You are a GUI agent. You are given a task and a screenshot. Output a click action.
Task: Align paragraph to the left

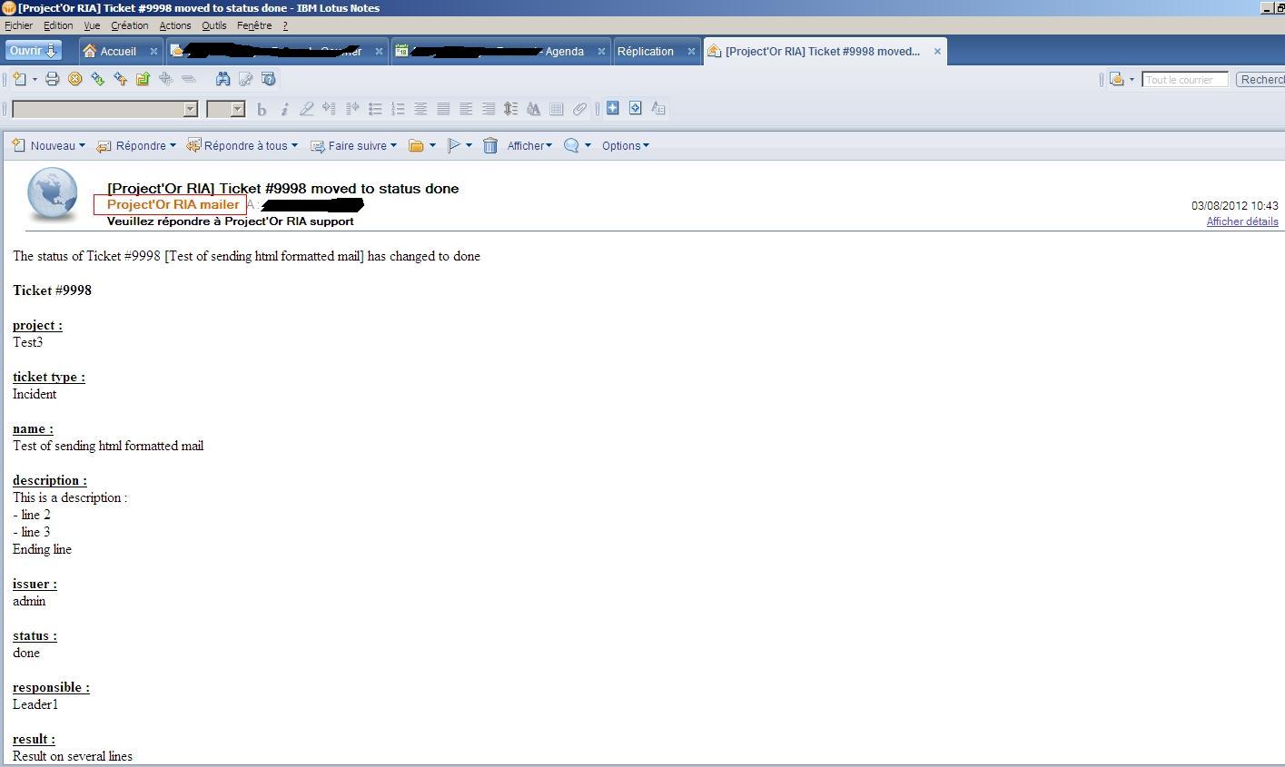click(466, 109)
